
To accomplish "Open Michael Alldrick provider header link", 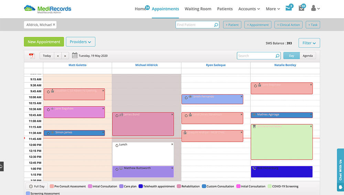I will coord(147,65).
